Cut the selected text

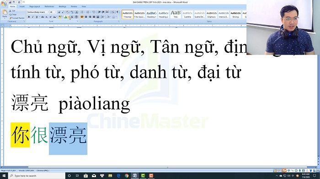(x=12, y=11)
